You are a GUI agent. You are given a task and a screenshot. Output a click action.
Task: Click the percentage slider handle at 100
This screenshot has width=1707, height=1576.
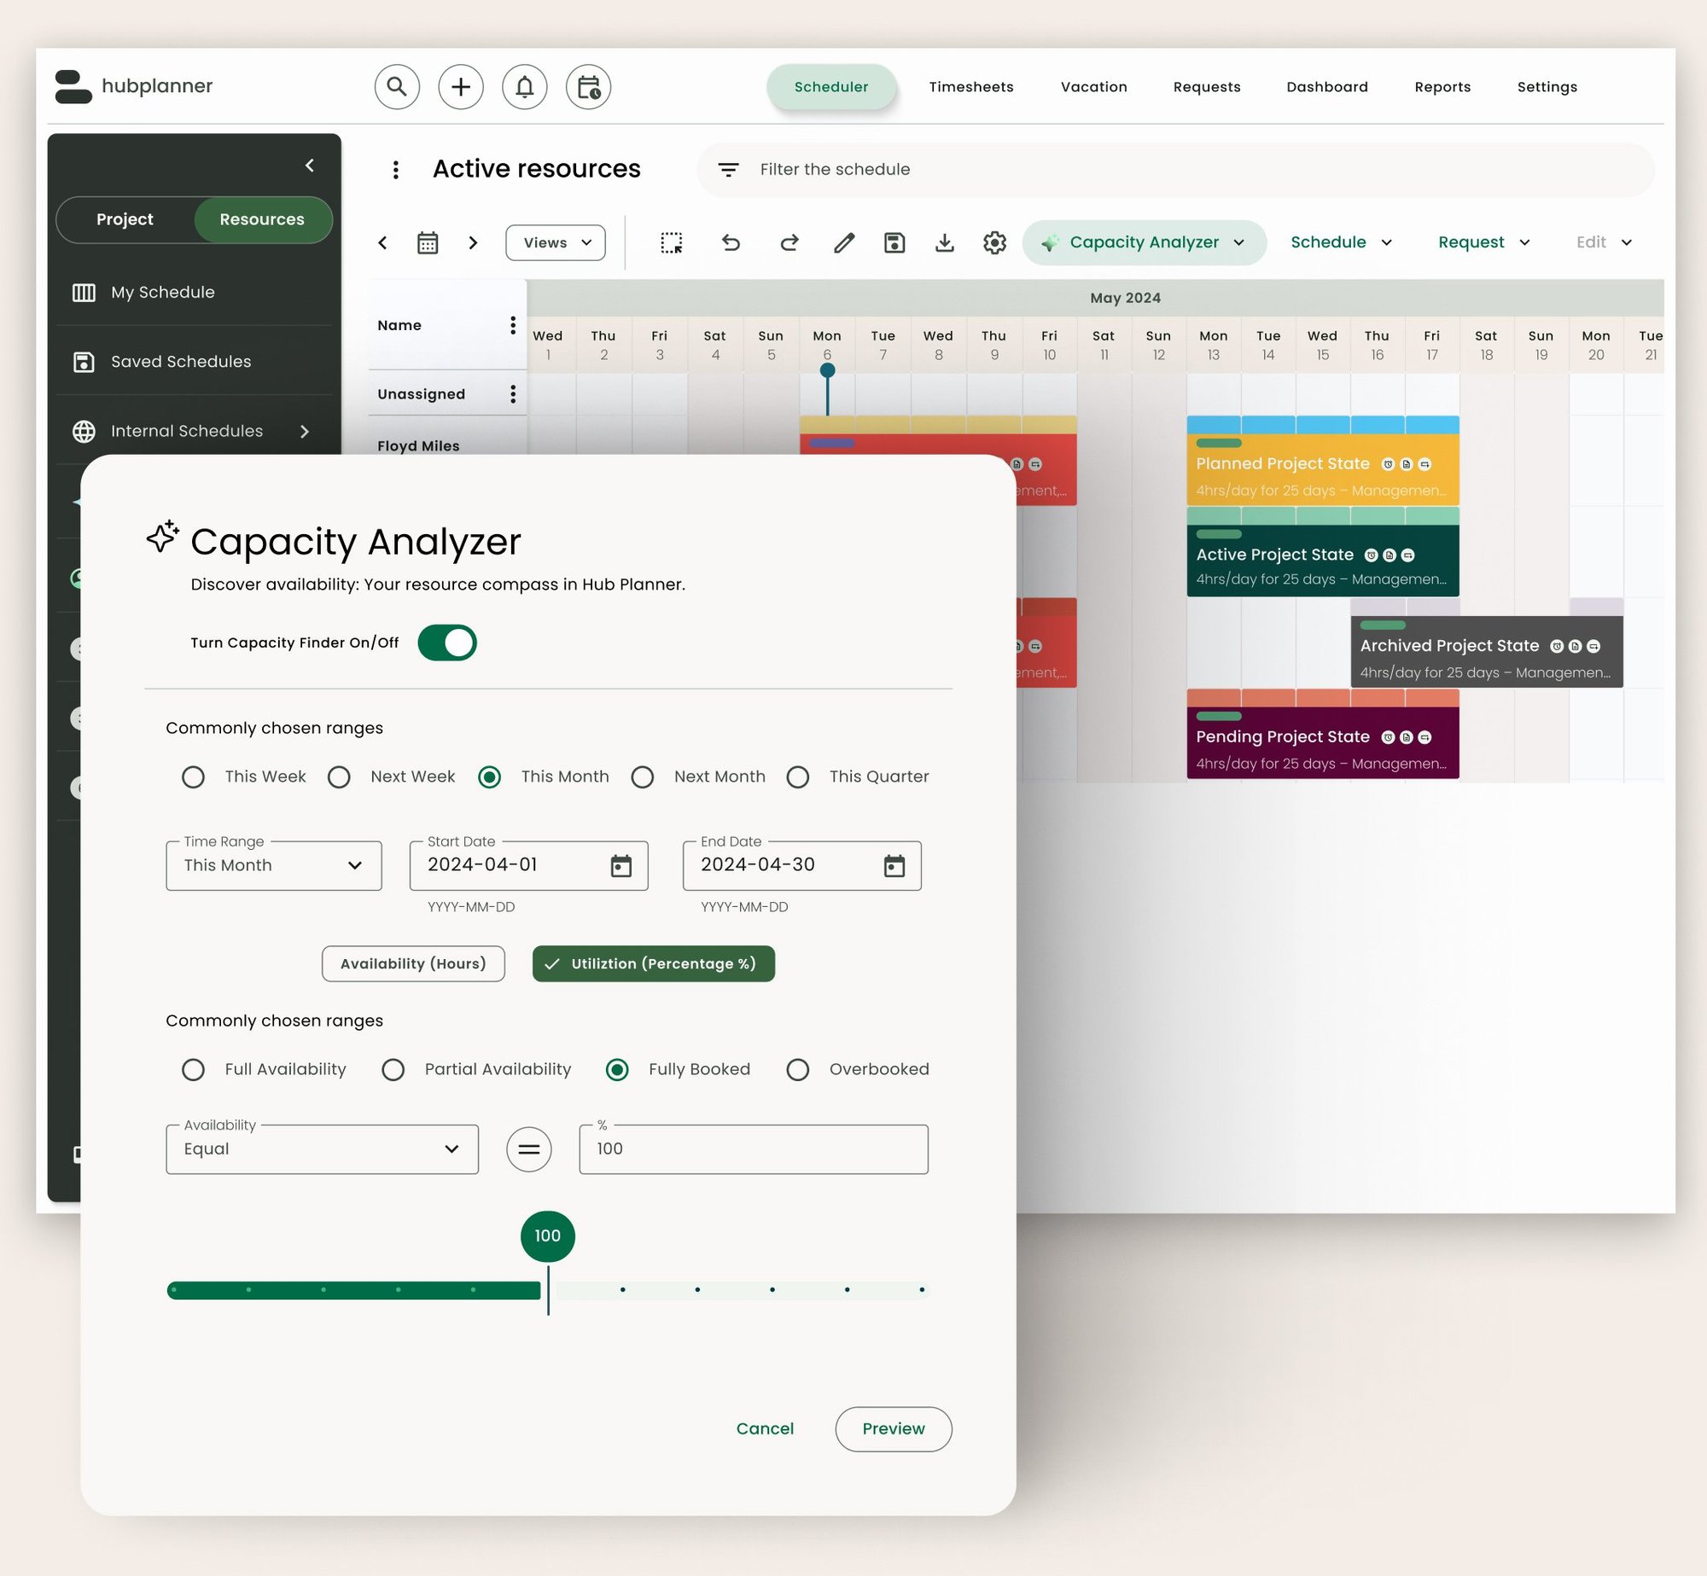(x=548, y=1236)
